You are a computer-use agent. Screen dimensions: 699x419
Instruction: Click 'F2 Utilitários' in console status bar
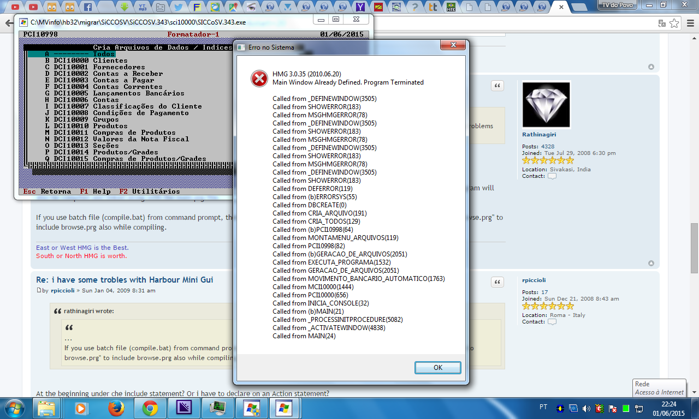coord(150,191)
